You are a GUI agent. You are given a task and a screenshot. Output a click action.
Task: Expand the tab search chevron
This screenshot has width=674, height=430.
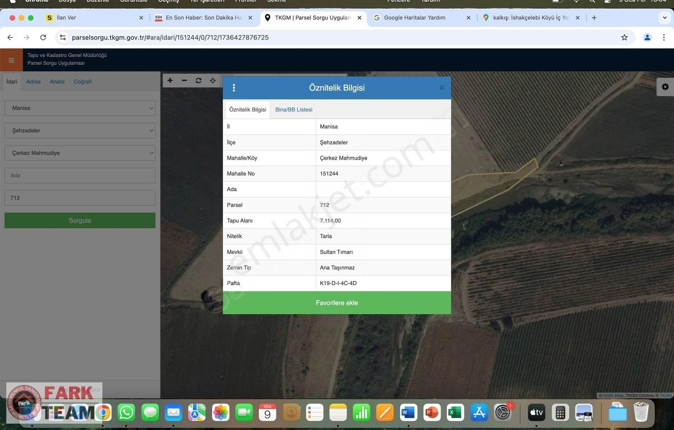click(x=665, y=18)
